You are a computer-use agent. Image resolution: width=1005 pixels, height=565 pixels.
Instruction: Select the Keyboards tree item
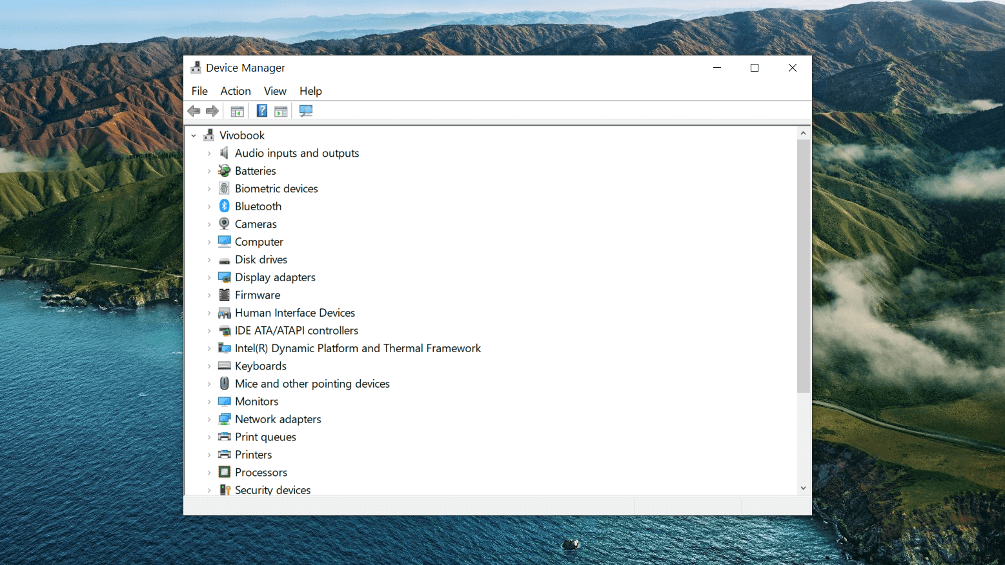(x=261, y=366)
